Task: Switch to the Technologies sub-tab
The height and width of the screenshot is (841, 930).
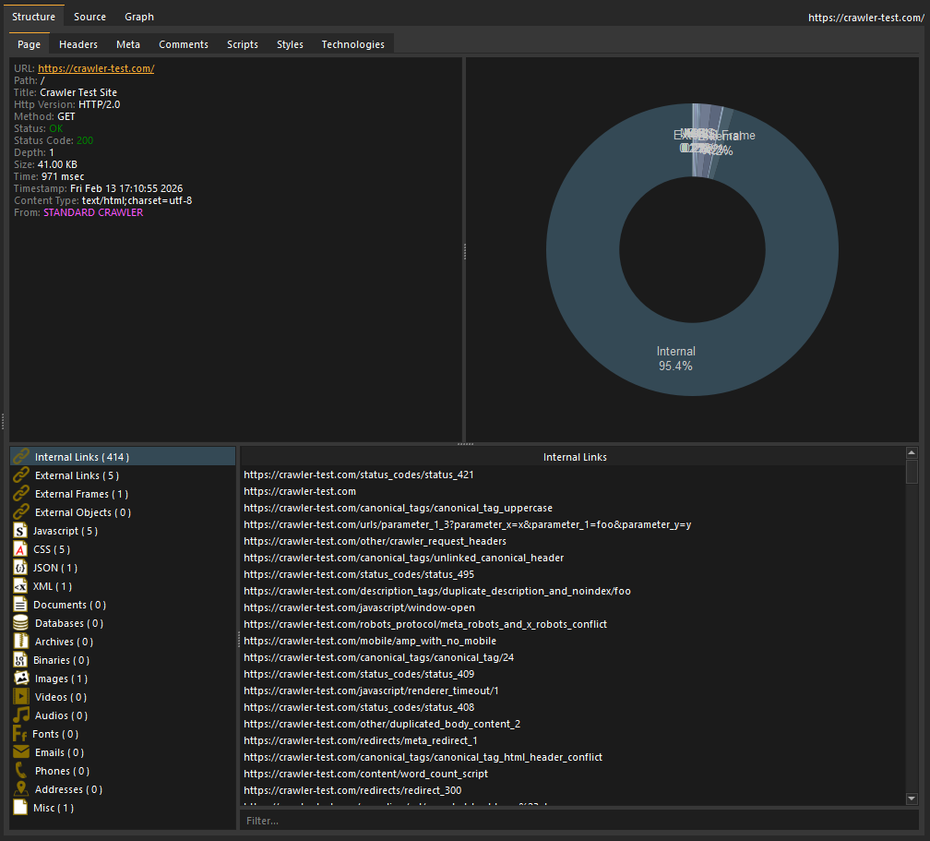Action: pyautogui.click(x=352, y=44)
